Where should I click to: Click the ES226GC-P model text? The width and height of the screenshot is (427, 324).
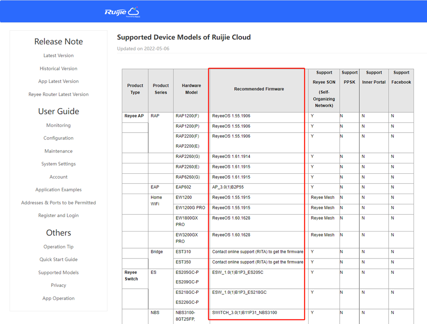[x=187, y=302]
